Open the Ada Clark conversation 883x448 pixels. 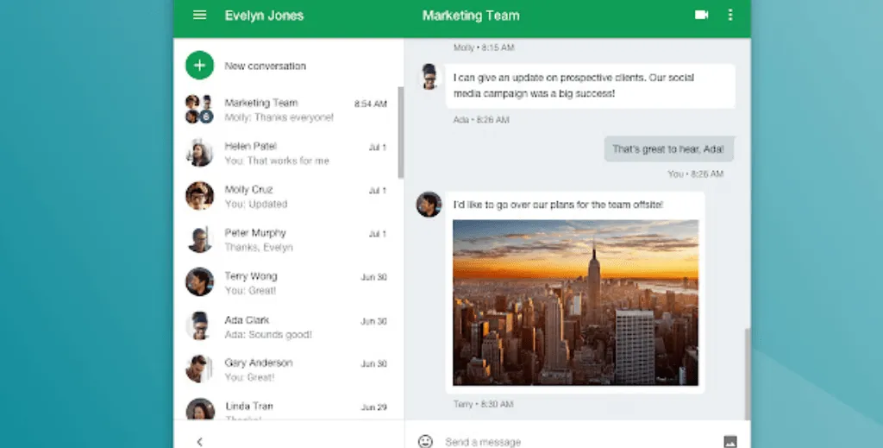pyautogui.click(x=286, y=326)
